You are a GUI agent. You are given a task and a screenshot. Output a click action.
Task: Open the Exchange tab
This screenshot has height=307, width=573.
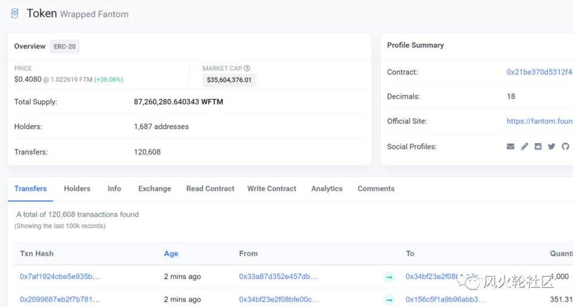pos(155,189)
